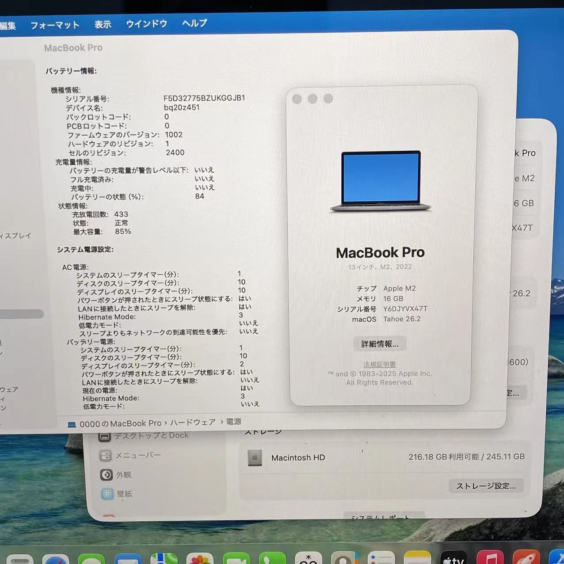Image resolution: width=564 pixels, height=564 pixels.
Task: Click battery state percent value 84
Action: coord(200,196)
